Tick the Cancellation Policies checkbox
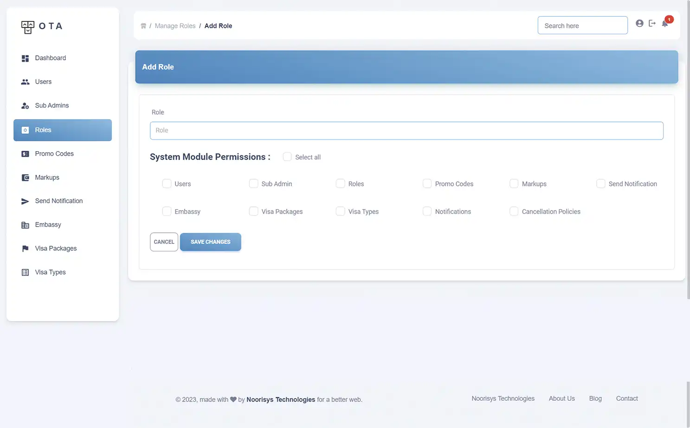This screenshot has height=428, width=690. point(514,211)
